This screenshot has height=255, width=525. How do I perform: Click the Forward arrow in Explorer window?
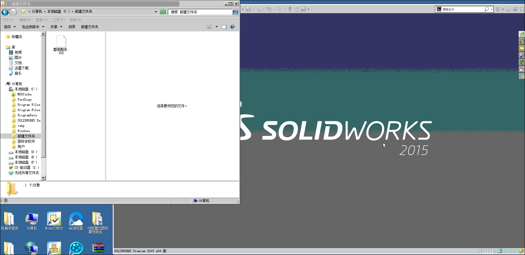tap(13, 12)
